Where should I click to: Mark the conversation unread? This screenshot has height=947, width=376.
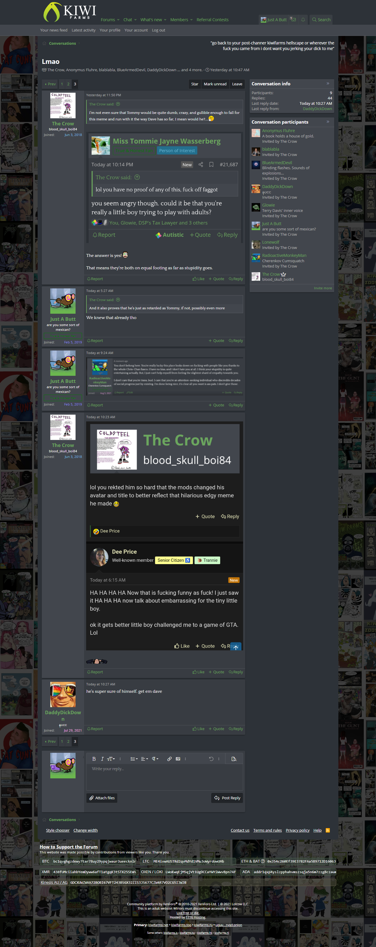[x=215, y=84]
